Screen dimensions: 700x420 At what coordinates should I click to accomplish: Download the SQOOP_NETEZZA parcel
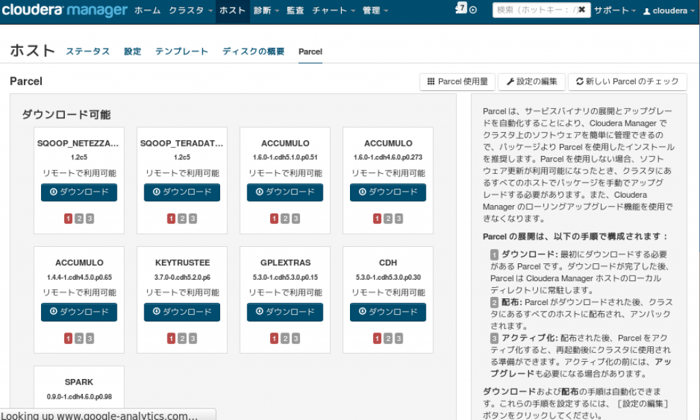(79, 192)
